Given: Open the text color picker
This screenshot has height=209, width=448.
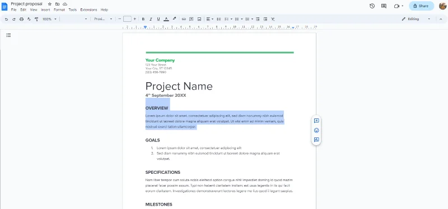Looking at the screenshot, I should pos(166,19).
